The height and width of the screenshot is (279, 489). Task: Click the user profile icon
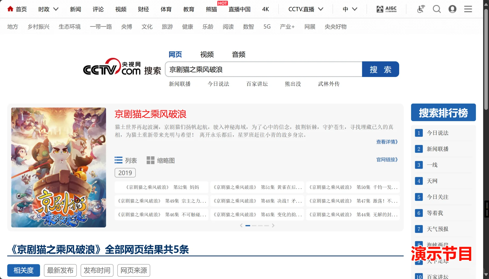tap(452, 9)
